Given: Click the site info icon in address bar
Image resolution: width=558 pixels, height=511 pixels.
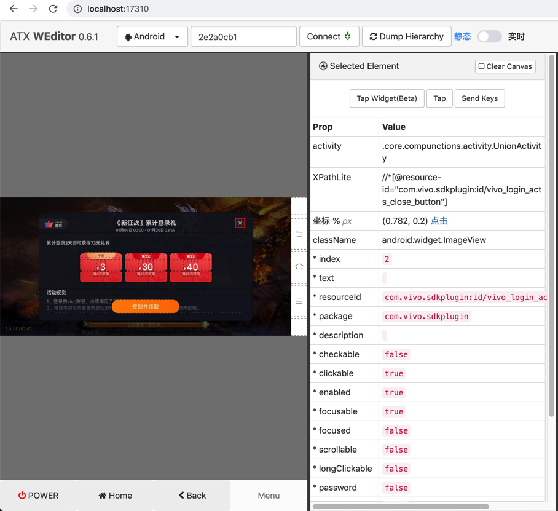Looking at the screenshot, I should point(77,9).
